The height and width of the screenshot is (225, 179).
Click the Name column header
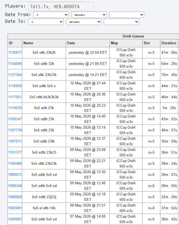pos(28,43)
